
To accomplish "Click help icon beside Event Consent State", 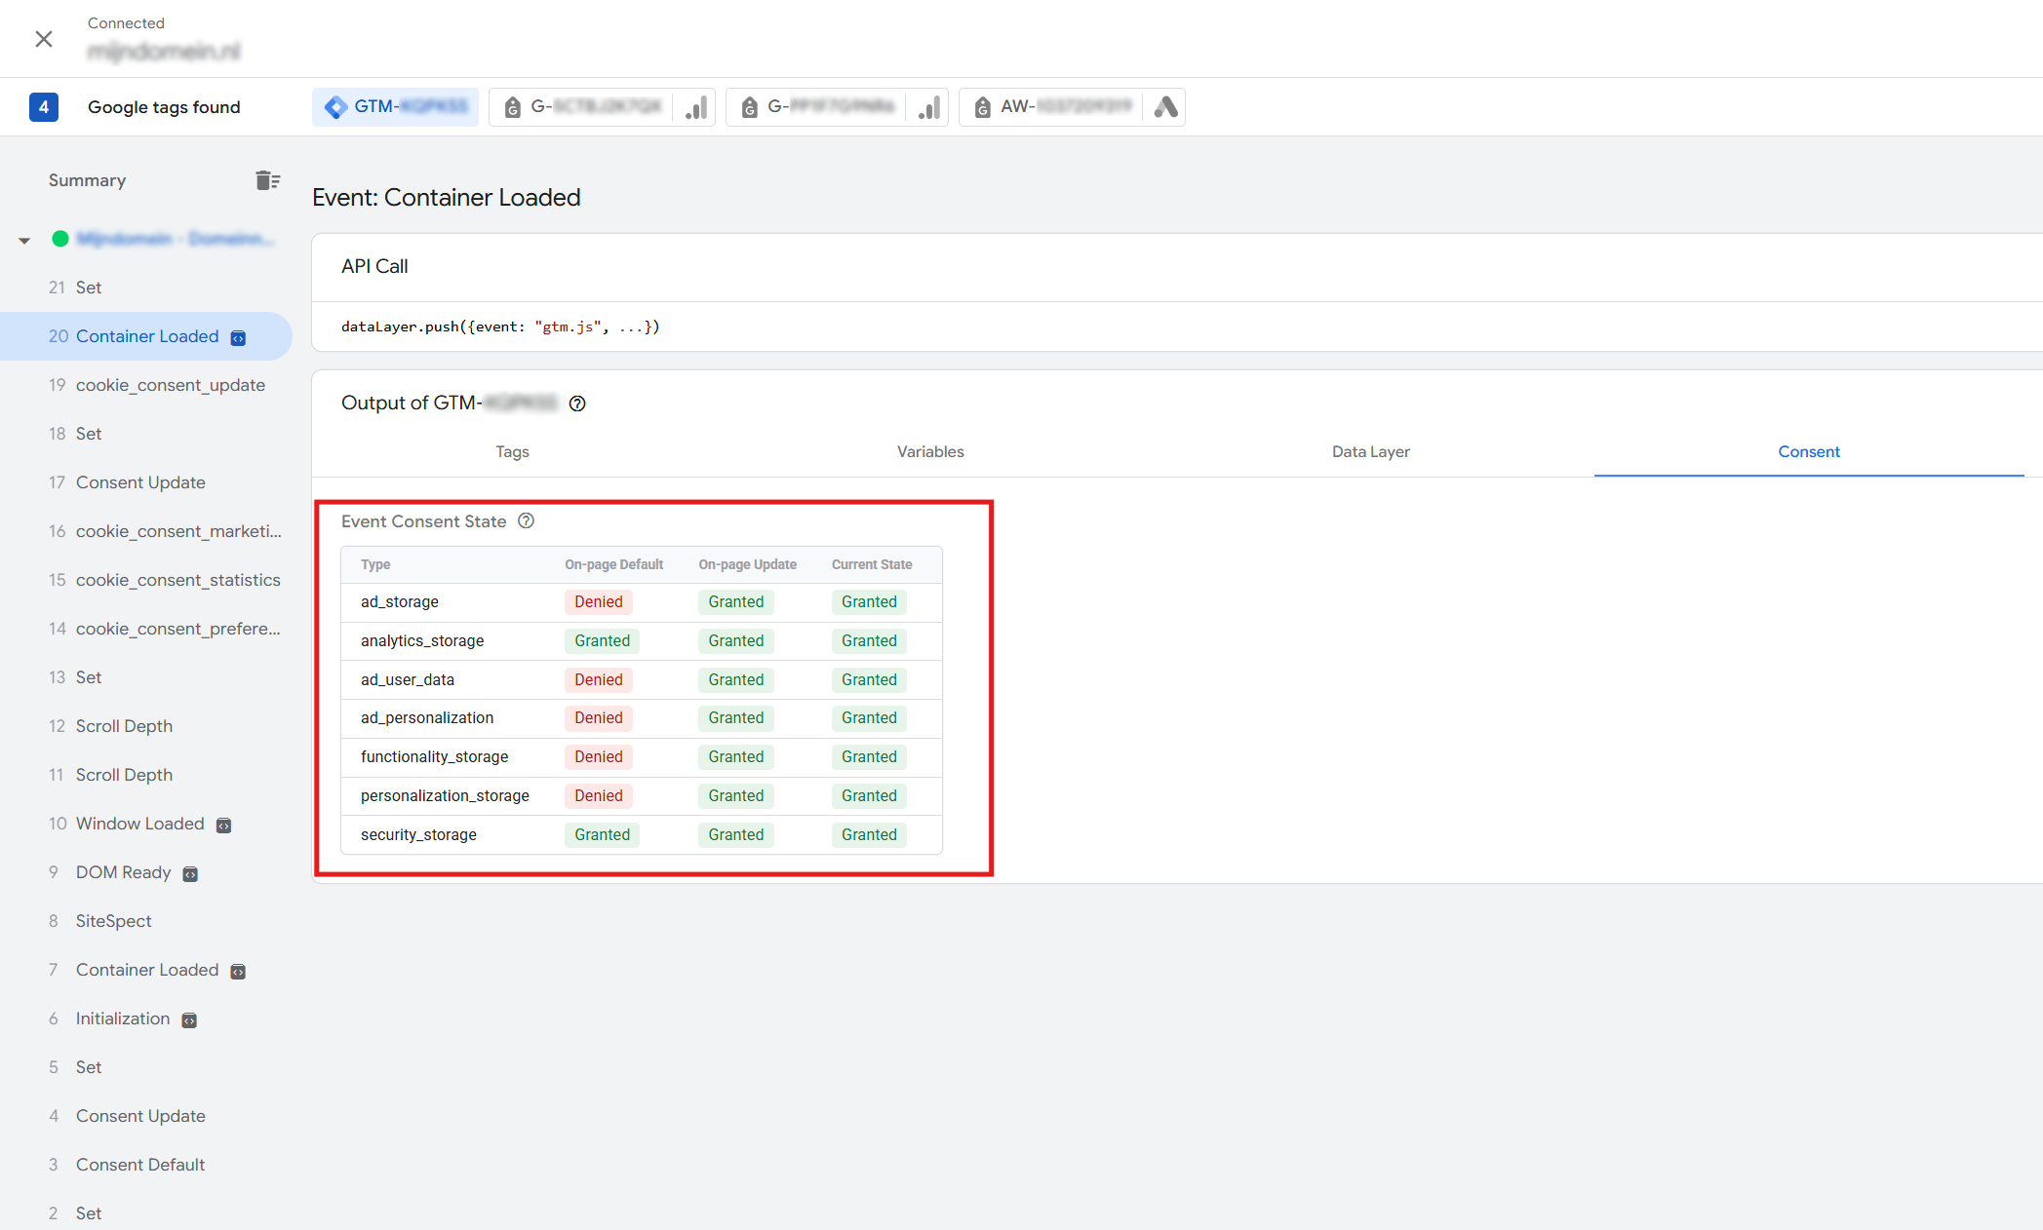I will (x=526, y=521).
